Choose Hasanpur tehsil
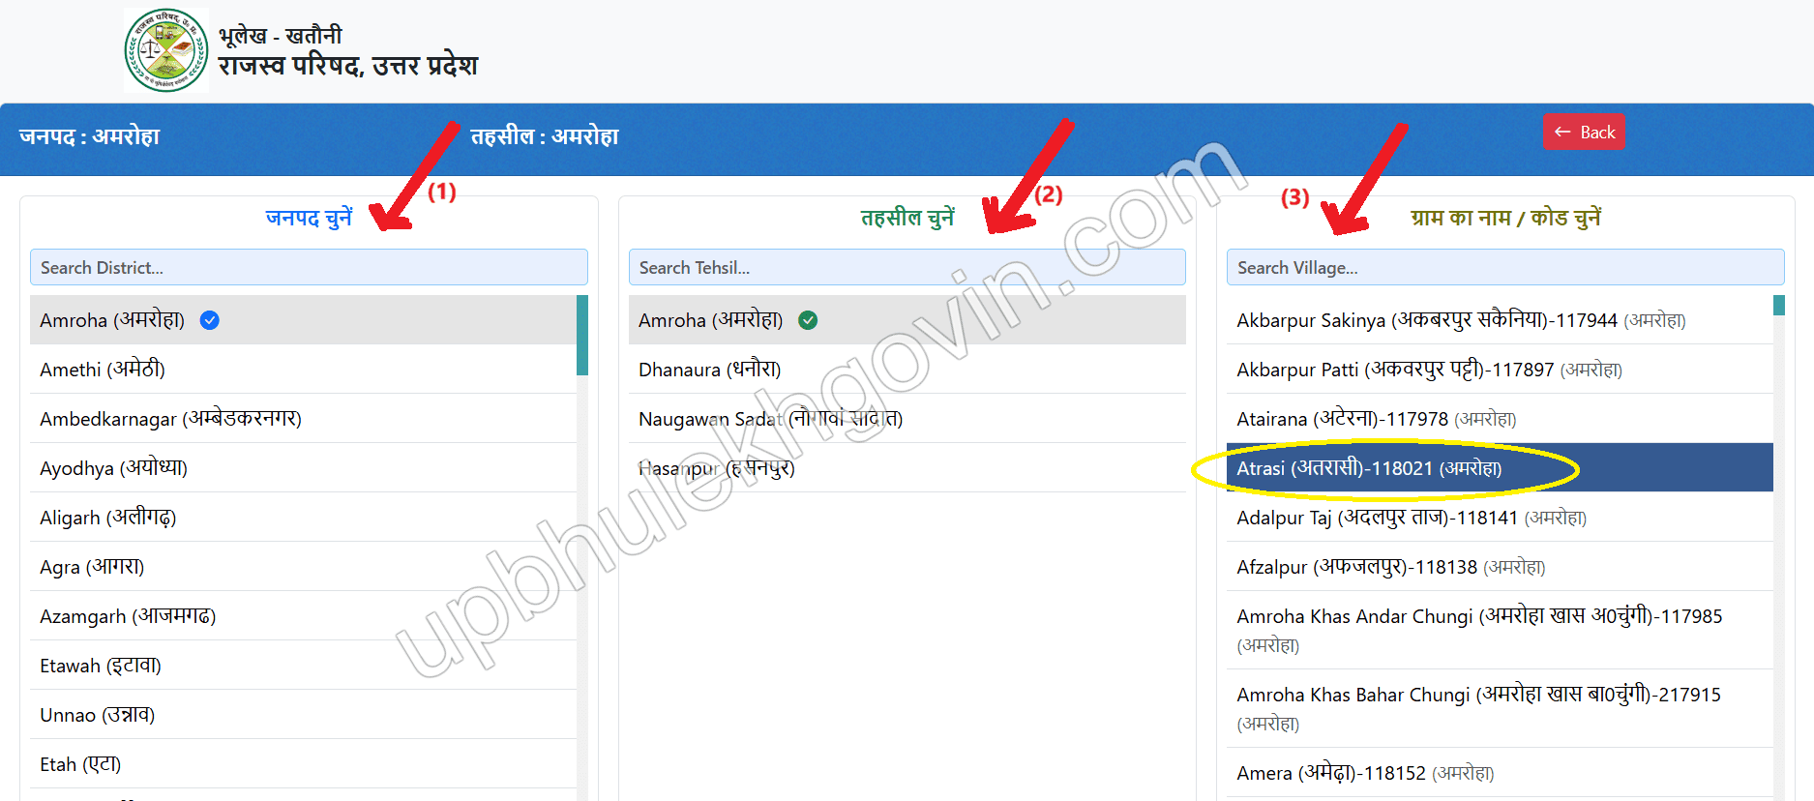The height and width of the screenshot is (801, 1814). point(907,468)
